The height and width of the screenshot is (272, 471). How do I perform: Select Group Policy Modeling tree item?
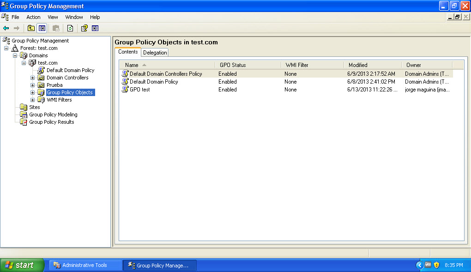tap(53, 115)
